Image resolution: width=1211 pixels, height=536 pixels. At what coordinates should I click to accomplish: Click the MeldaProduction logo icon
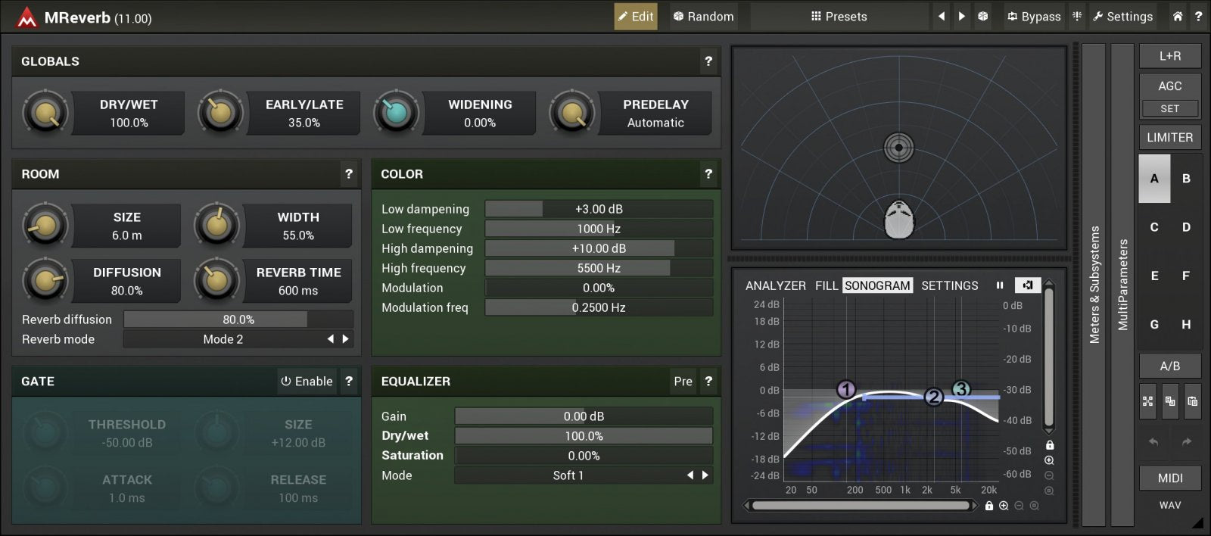pyautogui.click(x=26, y=17)
